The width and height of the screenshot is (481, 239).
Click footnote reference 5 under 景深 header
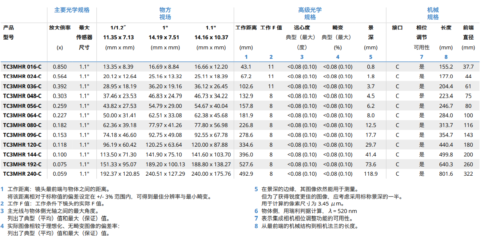pyautogui.click(x=371, y=57)
